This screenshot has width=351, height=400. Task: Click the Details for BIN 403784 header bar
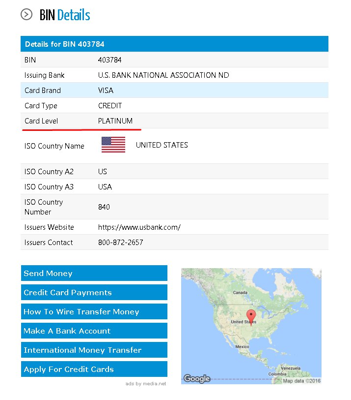click(x=174, y=44)
